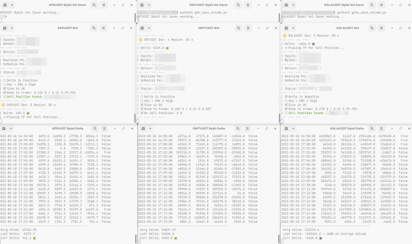This screenshot has width=412, height=244.
Task: Open hamburger menu of GALAUSDT Bybit Vol Saver
Action: coord(381,5)
